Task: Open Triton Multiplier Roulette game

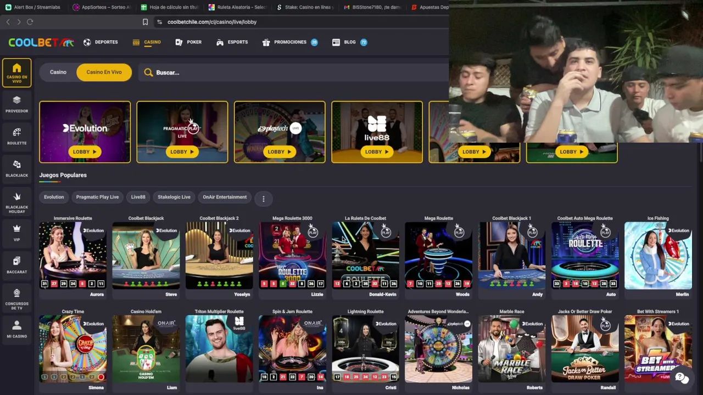Action: pyautogui.click(x=219, y=349)
